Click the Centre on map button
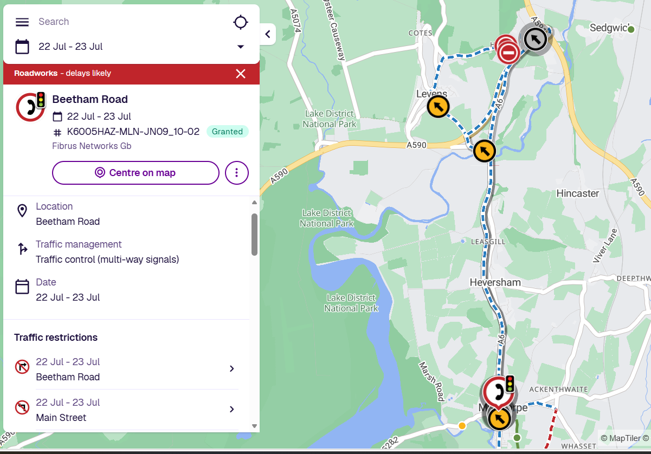651x454 pixels. [136, 173]
